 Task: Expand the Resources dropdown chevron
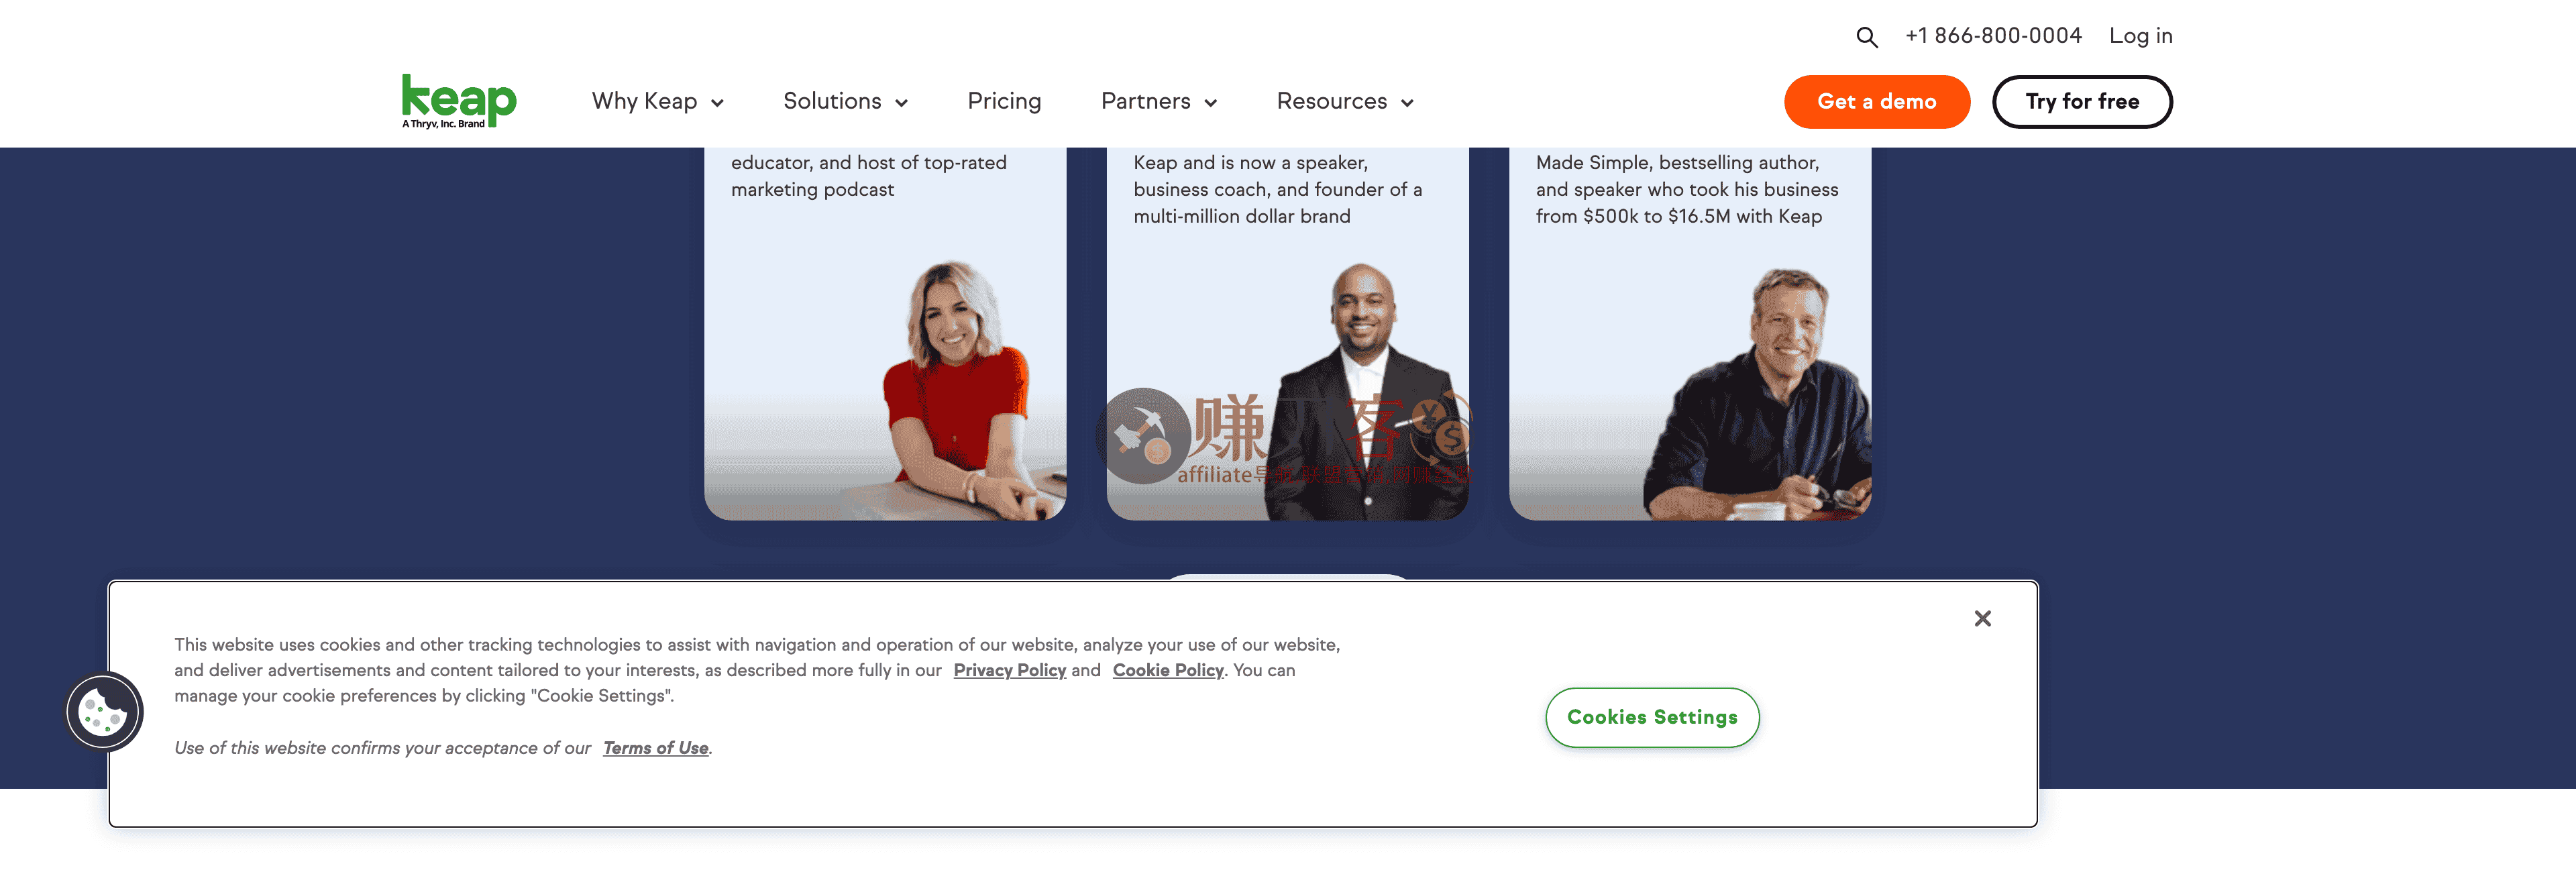tap(1407, 103)
